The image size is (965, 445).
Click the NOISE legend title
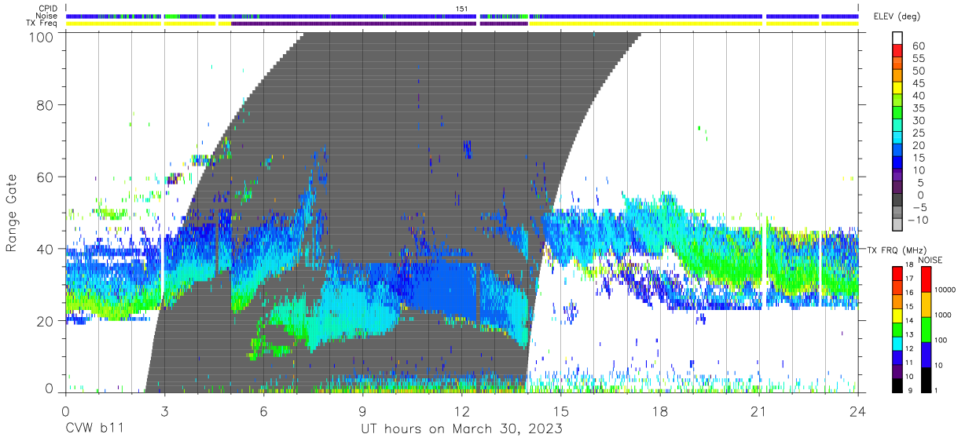pos(931,260)
